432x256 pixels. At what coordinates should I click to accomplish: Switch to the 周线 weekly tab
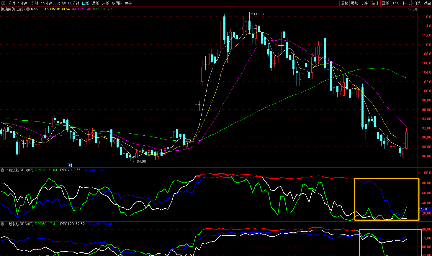coord(96,3)
